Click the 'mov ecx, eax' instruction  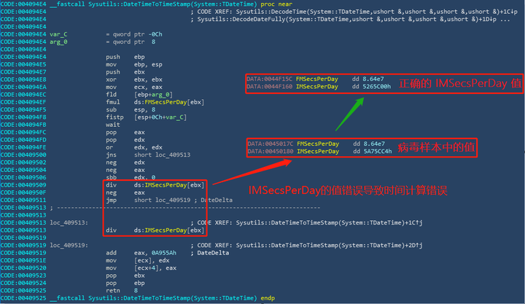[x=134, y=87]
